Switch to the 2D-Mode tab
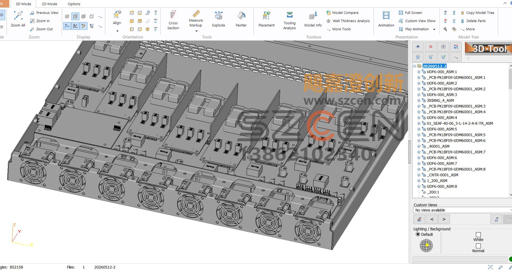 click(49, 4)
